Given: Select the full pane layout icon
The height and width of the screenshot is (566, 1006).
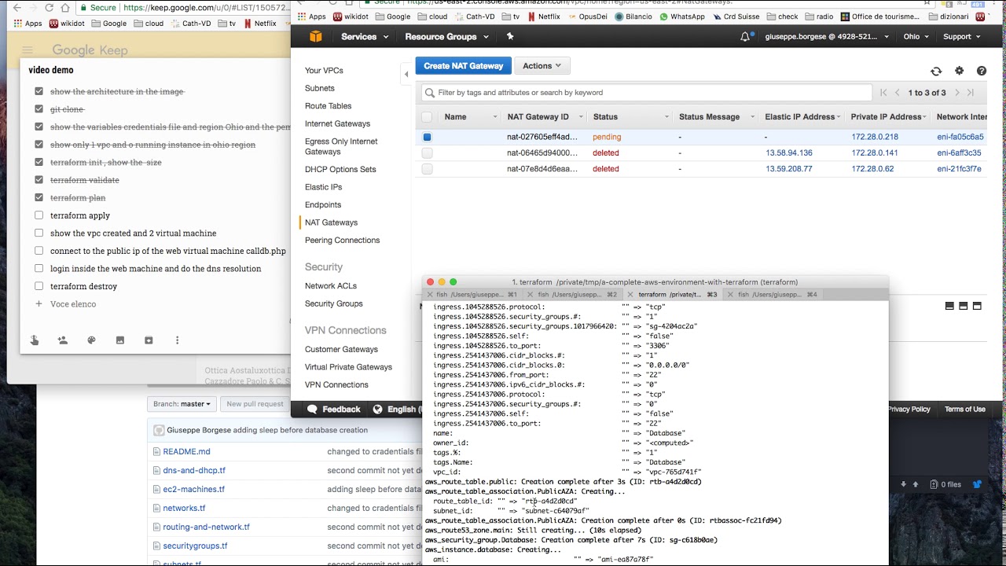Looking at the screenshot, I should point(977,306).
